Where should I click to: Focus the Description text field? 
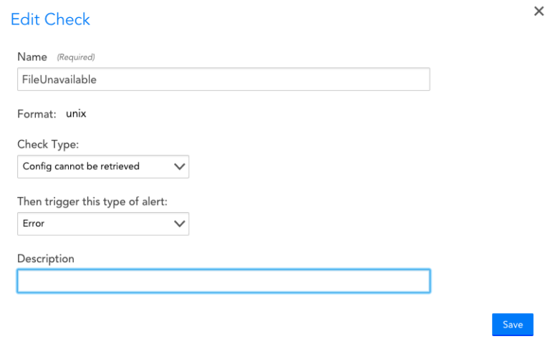223,281
